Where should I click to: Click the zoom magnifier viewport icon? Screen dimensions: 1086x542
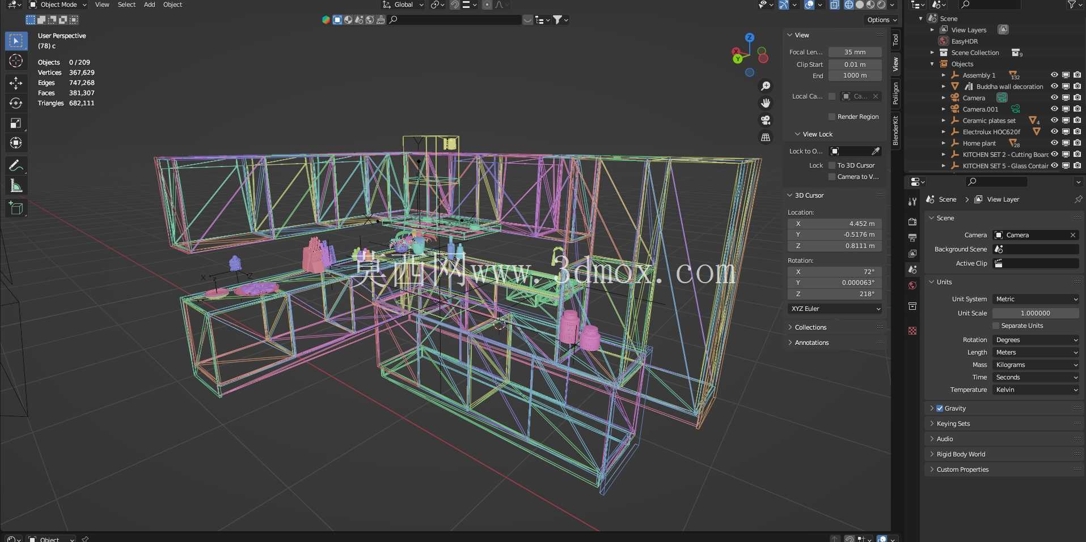click(x=766, y=86)
